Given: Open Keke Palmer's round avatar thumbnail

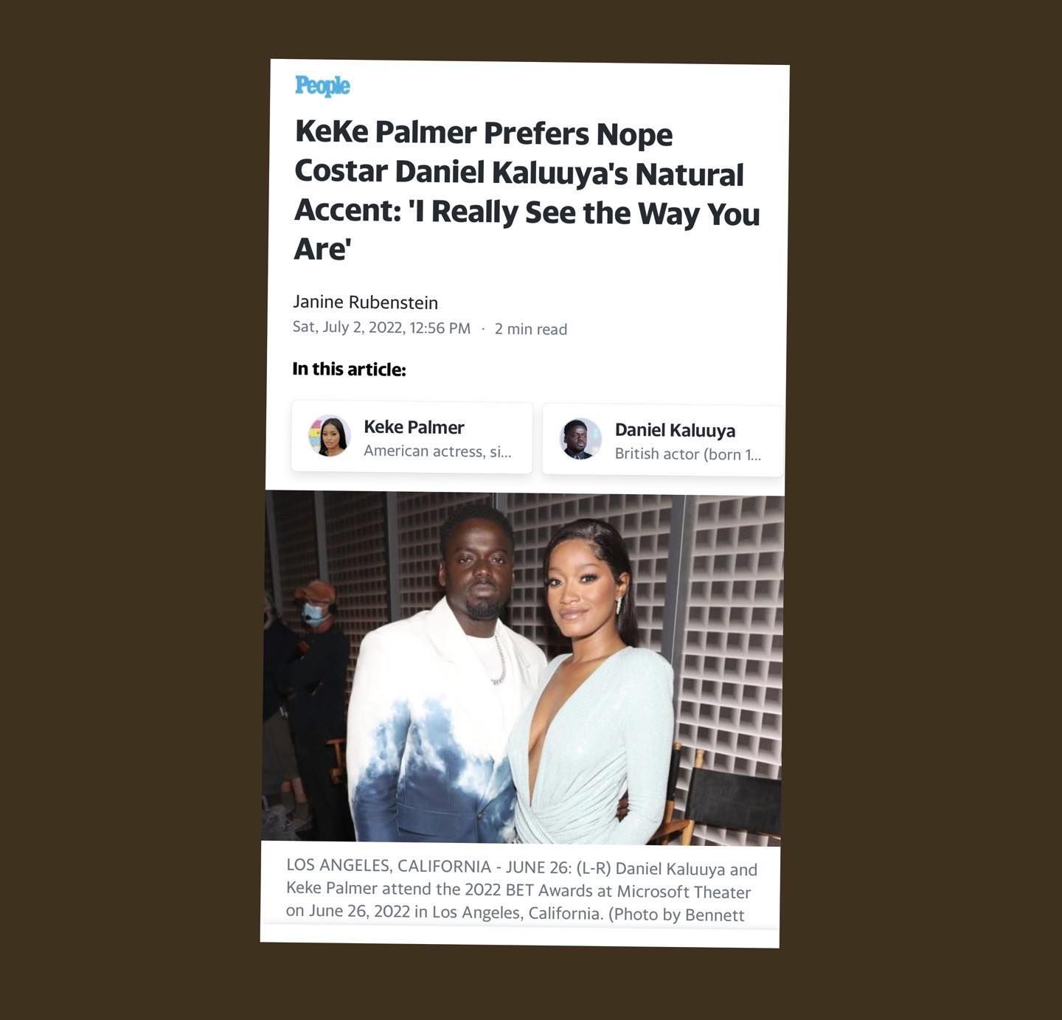Looking at the screenshot, I should [x=329, y=436].
